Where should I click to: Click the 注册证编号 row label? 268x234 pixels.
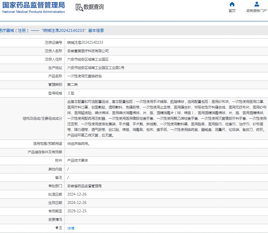pyautogui.click(x=53, y=43)
